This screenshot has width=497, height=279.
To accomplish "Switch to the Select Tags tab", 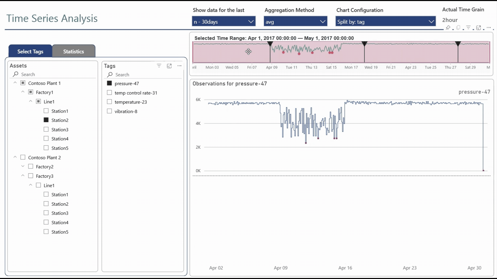I will click(x=30, y=51).
